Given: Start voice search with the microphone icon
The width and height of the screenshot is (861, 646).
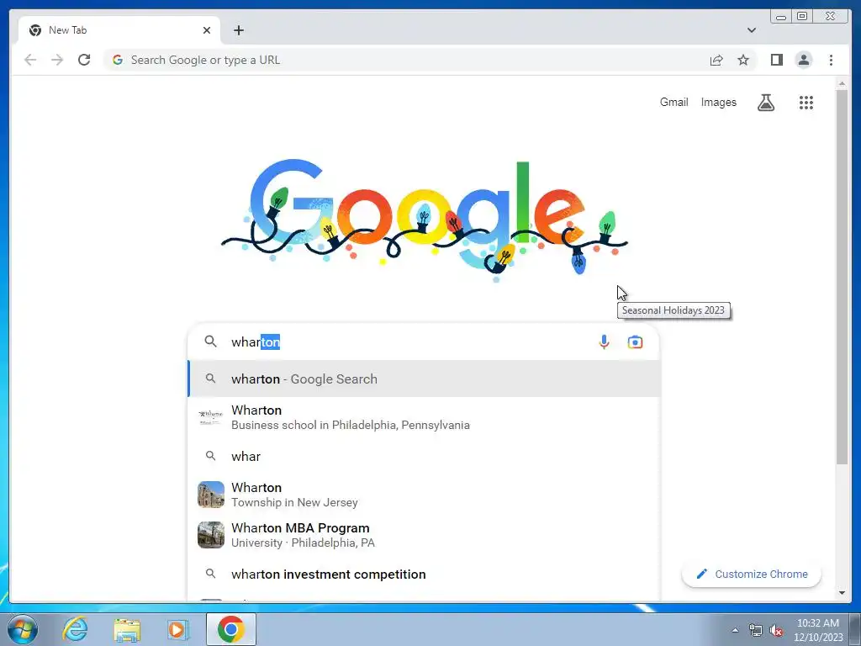Looking at the screenshot, I should (604, 342).
